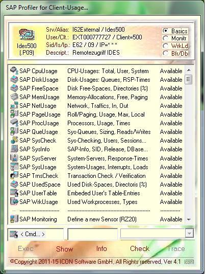Open the empty combo box dropdown arrow
Viewport: 205px width, 274px height.
[x=189, y=233]
